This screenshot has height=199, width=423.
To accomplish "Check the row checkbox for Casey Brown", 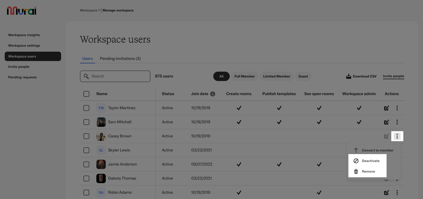I will [86, 136].
